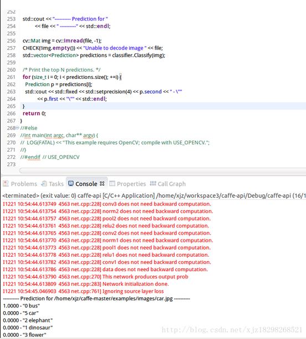The image size is (306, 339).
Task: Click the 'conv1 does not need backward' log line
Action: (107, 262)
